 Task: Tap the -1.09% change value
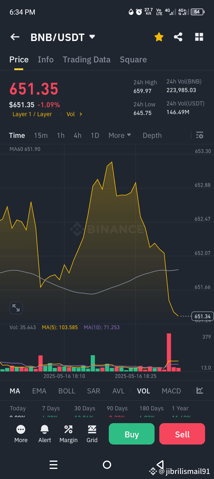click(49, 105)
